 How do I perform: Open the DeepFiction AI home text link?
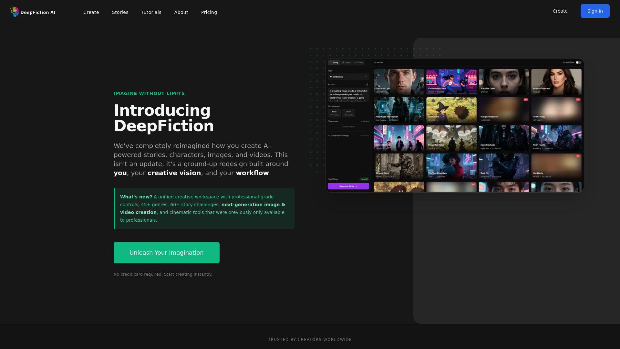tap(38, 13)
